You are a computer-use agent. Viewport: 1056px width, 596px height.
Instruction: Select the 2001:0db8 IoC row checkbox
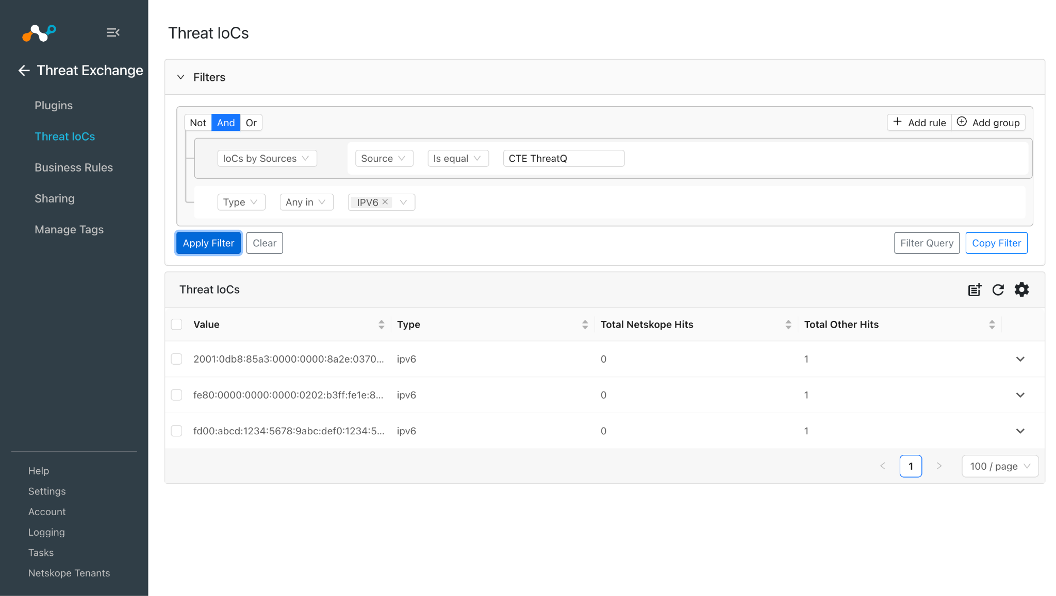(x=176, y=359)
